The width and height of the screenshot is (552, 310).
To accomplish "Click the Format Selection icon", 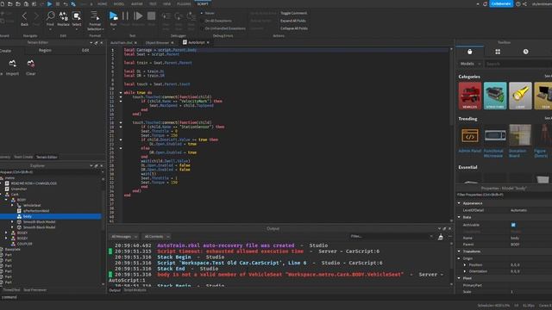I will pyautogui.click(x=95, y=15).
